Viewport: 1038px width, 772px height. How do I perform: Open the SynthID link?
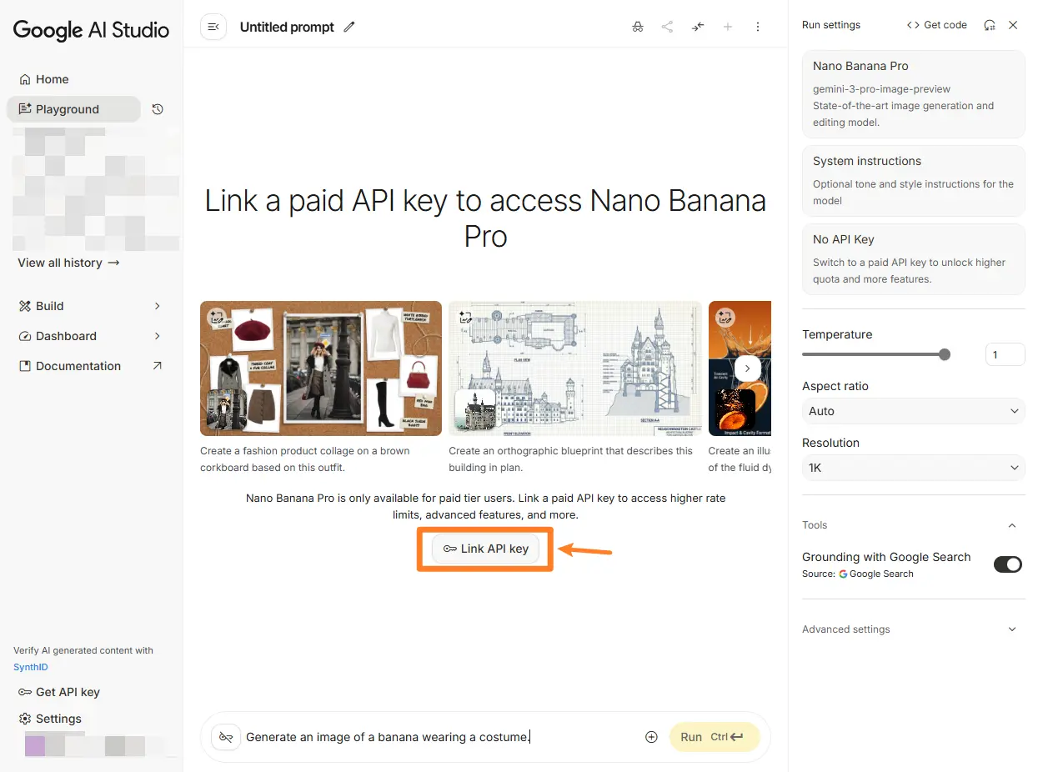tap(30, 667)
